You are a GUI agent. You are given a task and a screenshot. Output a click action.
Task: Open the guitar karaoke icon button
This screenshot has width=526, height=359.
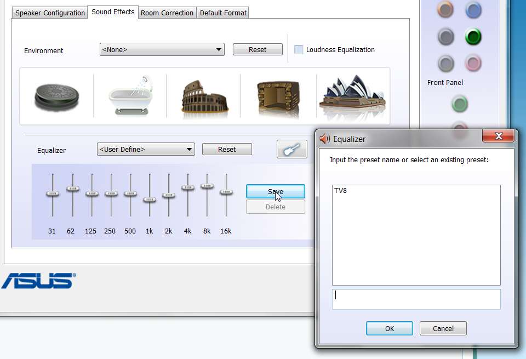coord(292,149)
